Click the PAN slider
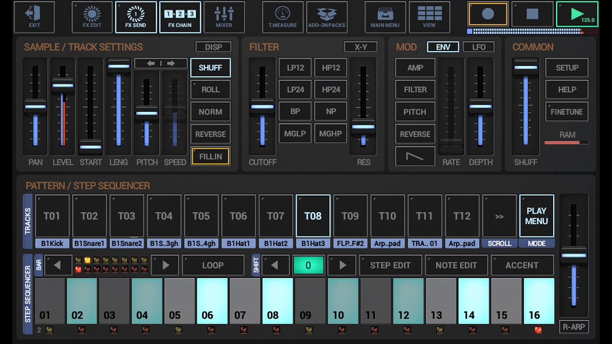 [35, 107]
